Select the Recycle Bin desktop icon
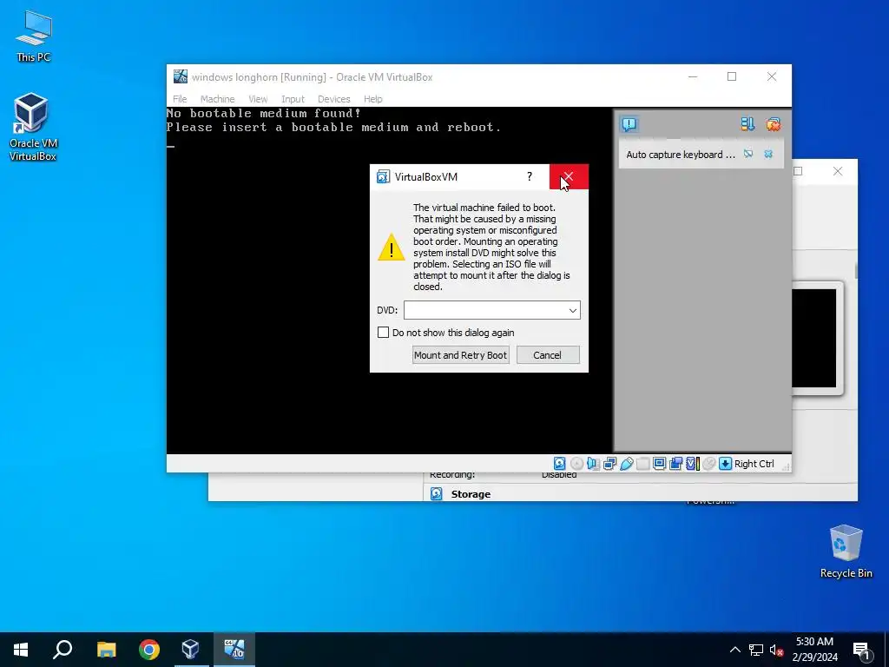Image resolution: width=889 pixels, height=667 pixels. coord(846,551)
